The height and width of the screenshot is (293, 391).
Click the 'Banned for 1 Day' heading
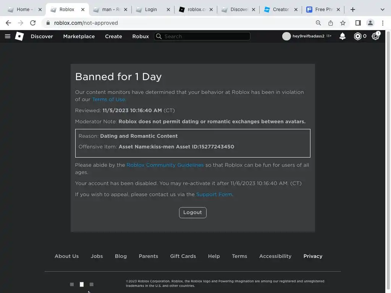(x=118, y=77)
